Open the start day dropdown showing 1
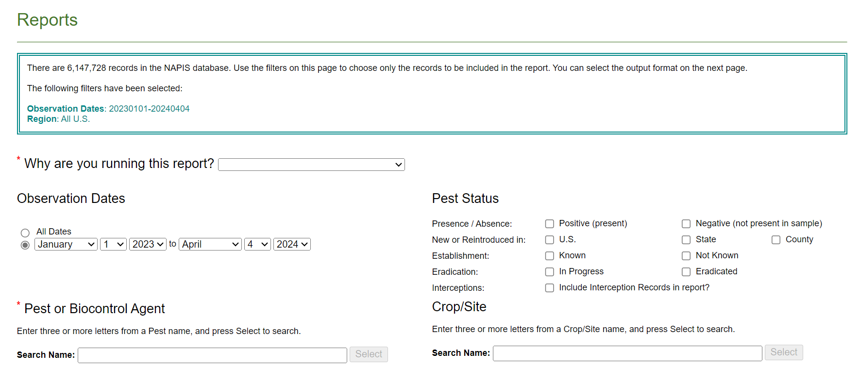The image size is (860, 385). [113, 244]
